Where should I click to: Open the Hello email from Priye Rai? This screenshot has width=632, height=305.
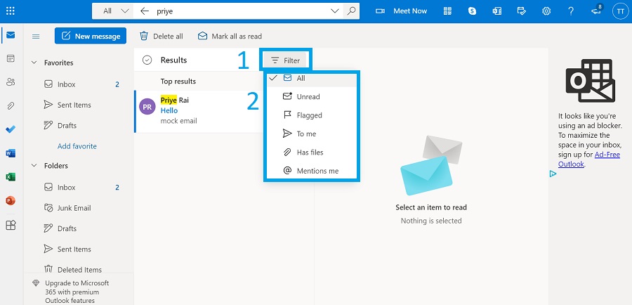click(x=199, y=111)
